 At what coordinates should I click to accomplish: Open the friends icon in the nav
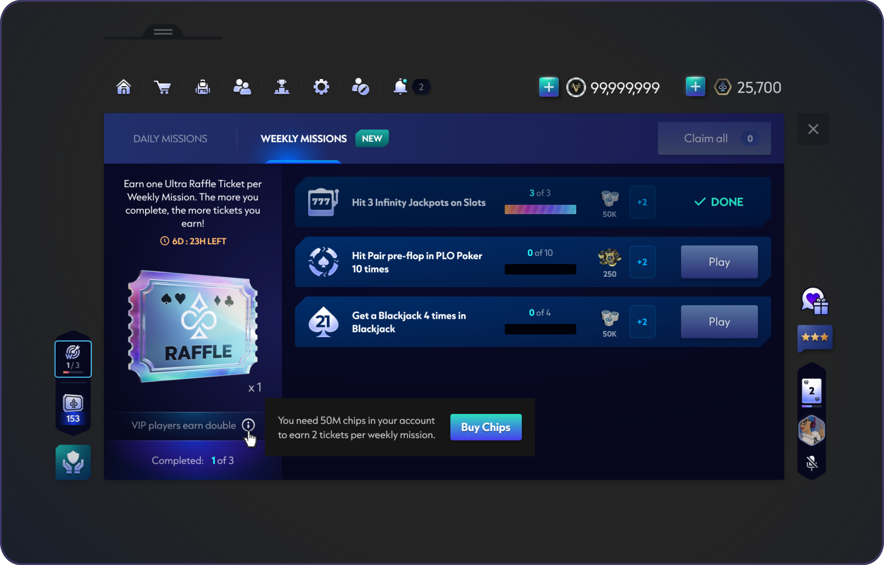click(242, 87)
